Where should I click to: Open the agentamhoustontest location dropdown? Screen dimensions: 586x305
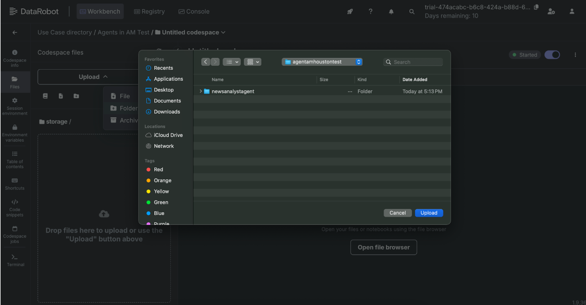[322, 62]
